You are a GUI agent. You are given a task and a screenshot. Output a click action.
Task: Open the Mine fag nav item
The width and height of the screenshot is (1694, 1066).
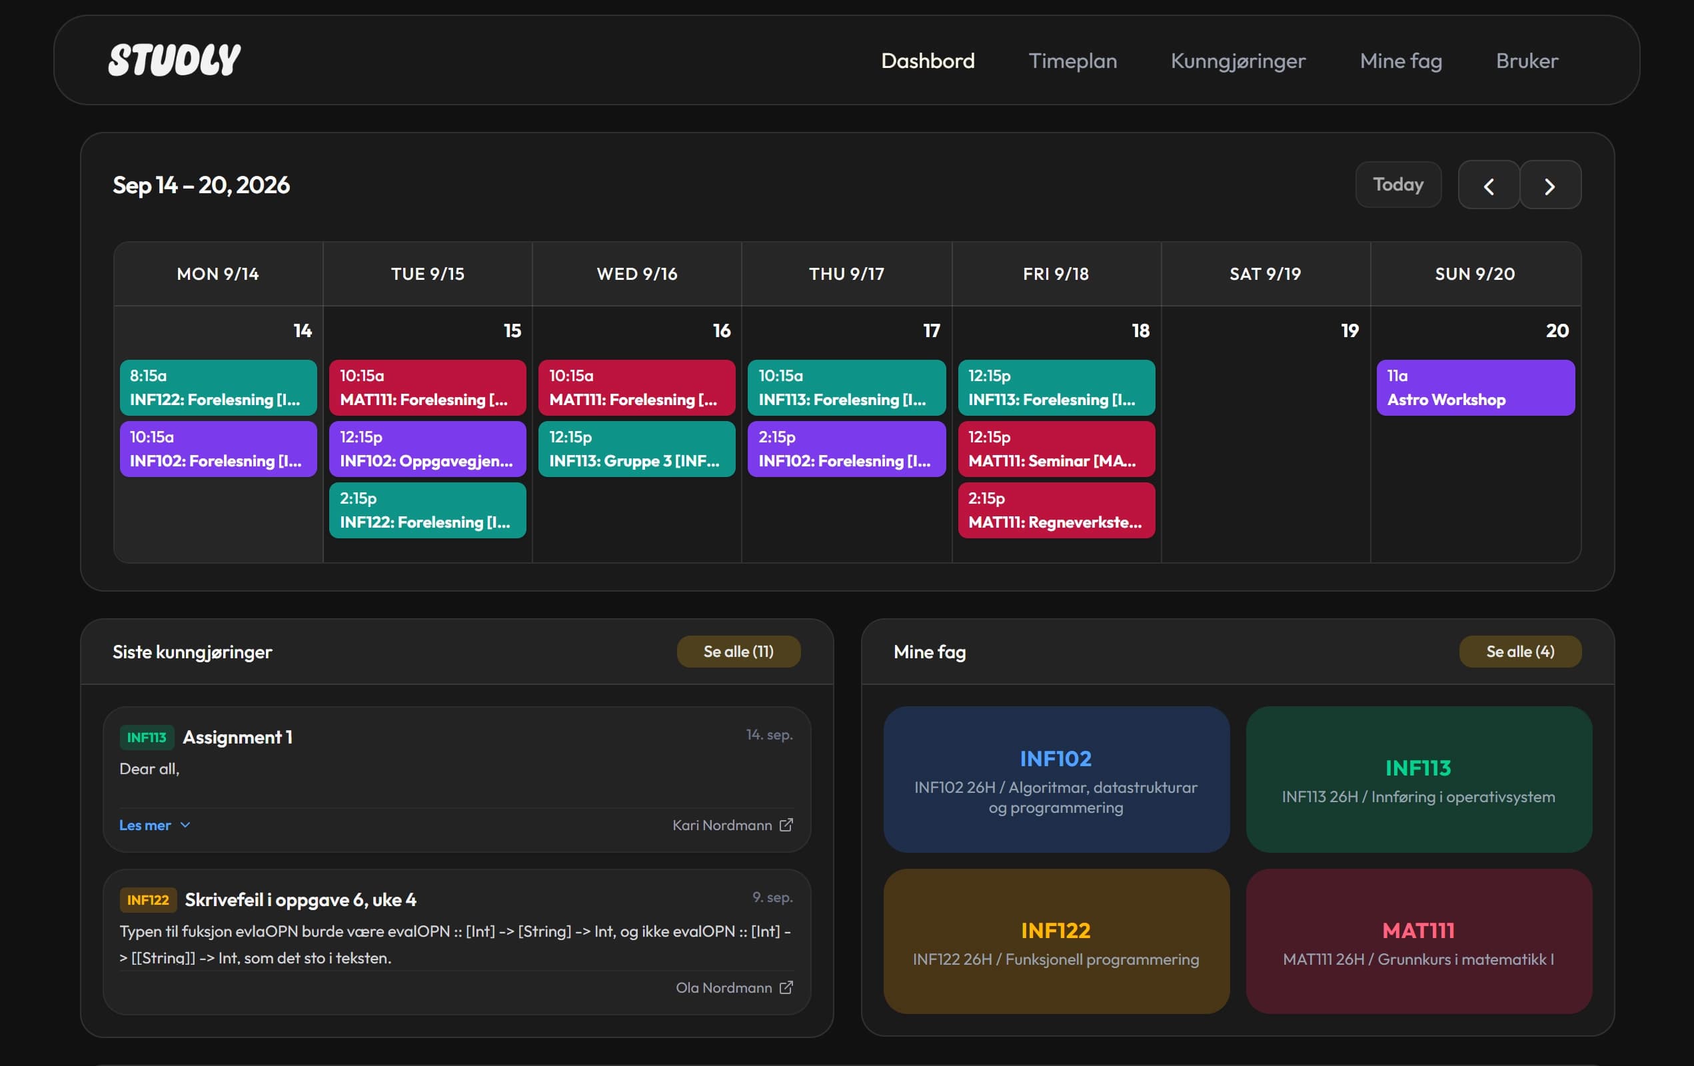coord(1400,61)
